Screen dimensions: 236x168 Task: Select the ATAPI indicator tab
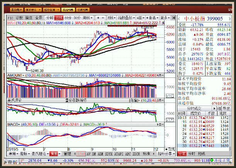click(x=119, y=154)
